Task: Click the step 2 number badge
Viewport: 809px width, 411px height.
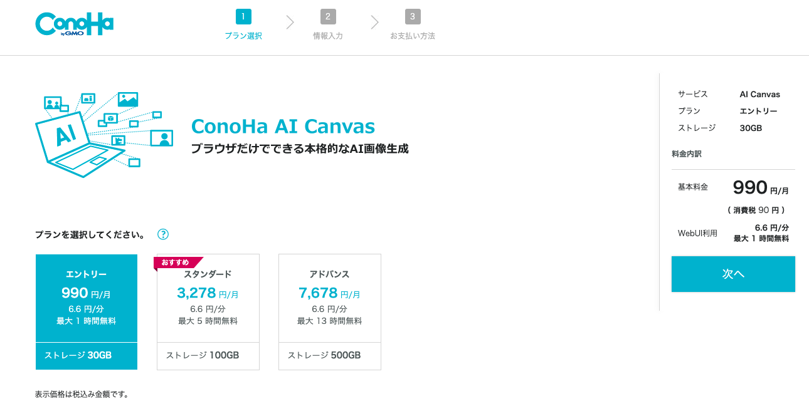Action: click(328, 16)
